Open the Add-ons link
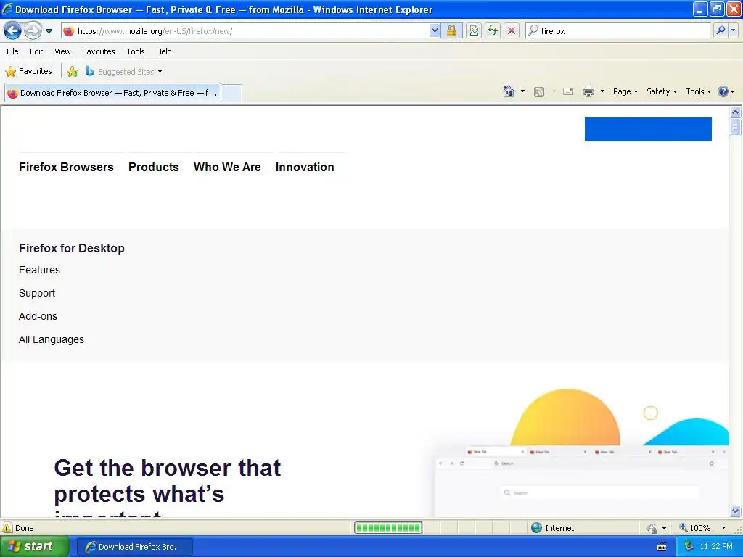Image resolution: width=743 pixels, height=557 pixels. (x=38, y=316)
